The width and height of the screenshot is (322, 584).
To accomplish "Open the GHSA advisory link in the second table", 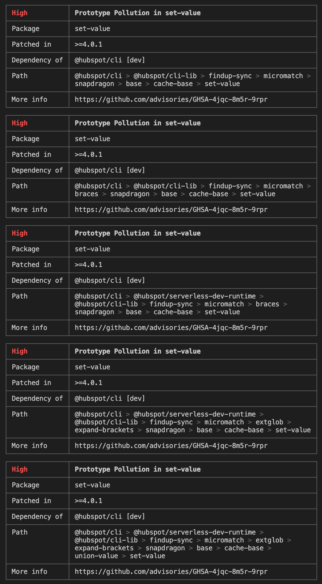I will click(171, 210).
